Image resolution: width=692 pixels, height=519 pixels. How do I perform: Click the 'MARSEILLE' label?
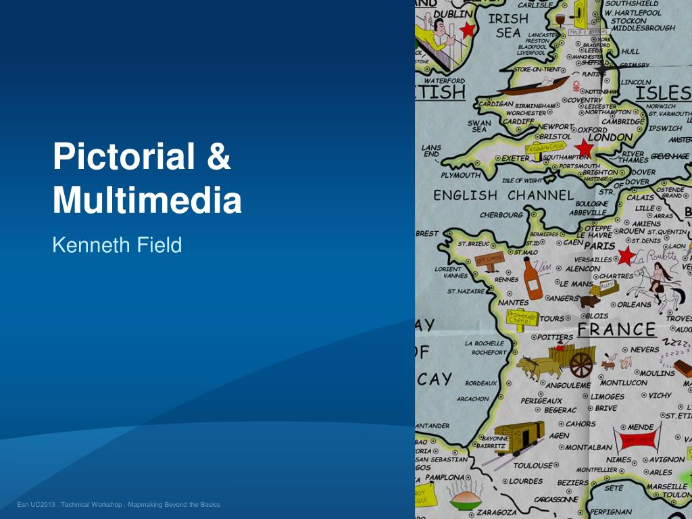tap(667, 487)
